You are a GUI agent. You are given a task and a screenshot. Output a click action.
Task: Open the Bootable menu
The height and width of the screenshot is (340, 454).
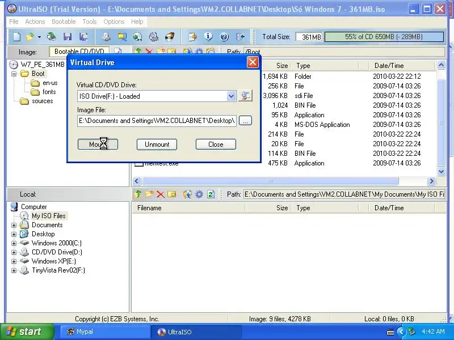64,22
